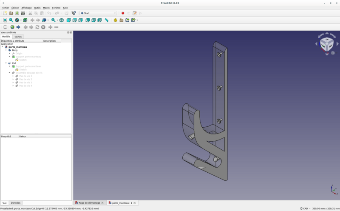The width and height of the screenshot is (340, 211).
Task: Open the Fenêtre menu
Action: 56,8
